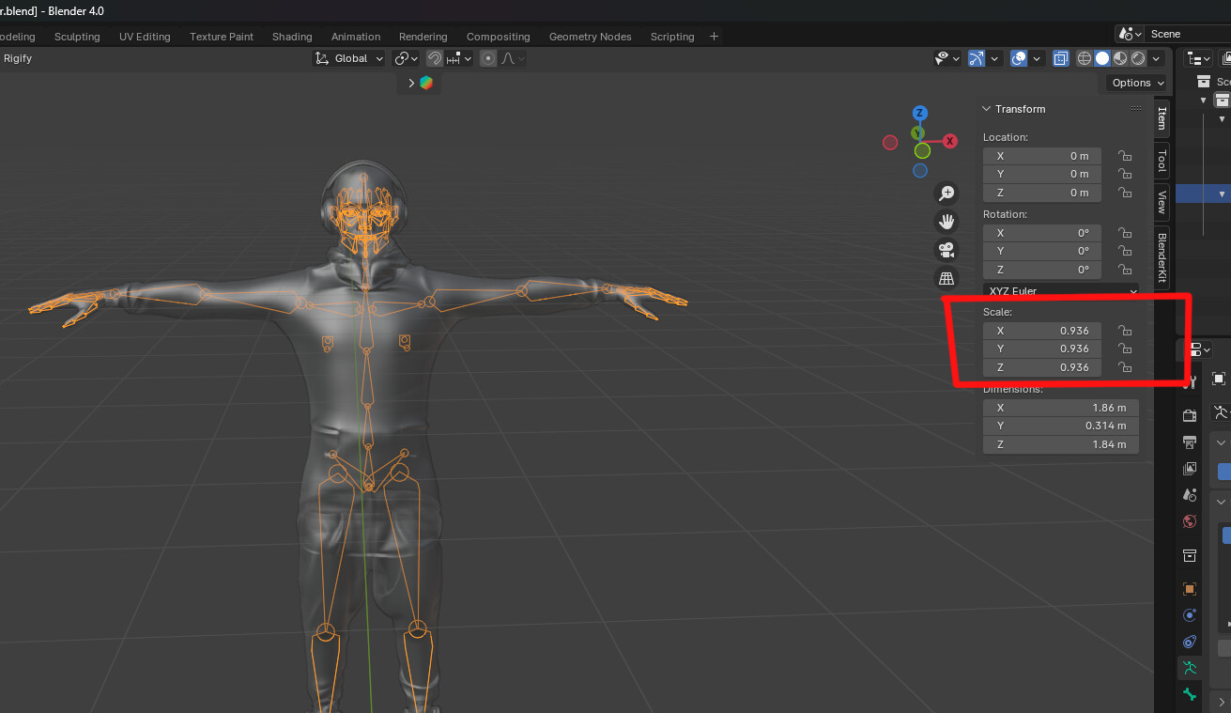Click the Scene name field
1231x713 pixels.
[x=1185, y=34]
